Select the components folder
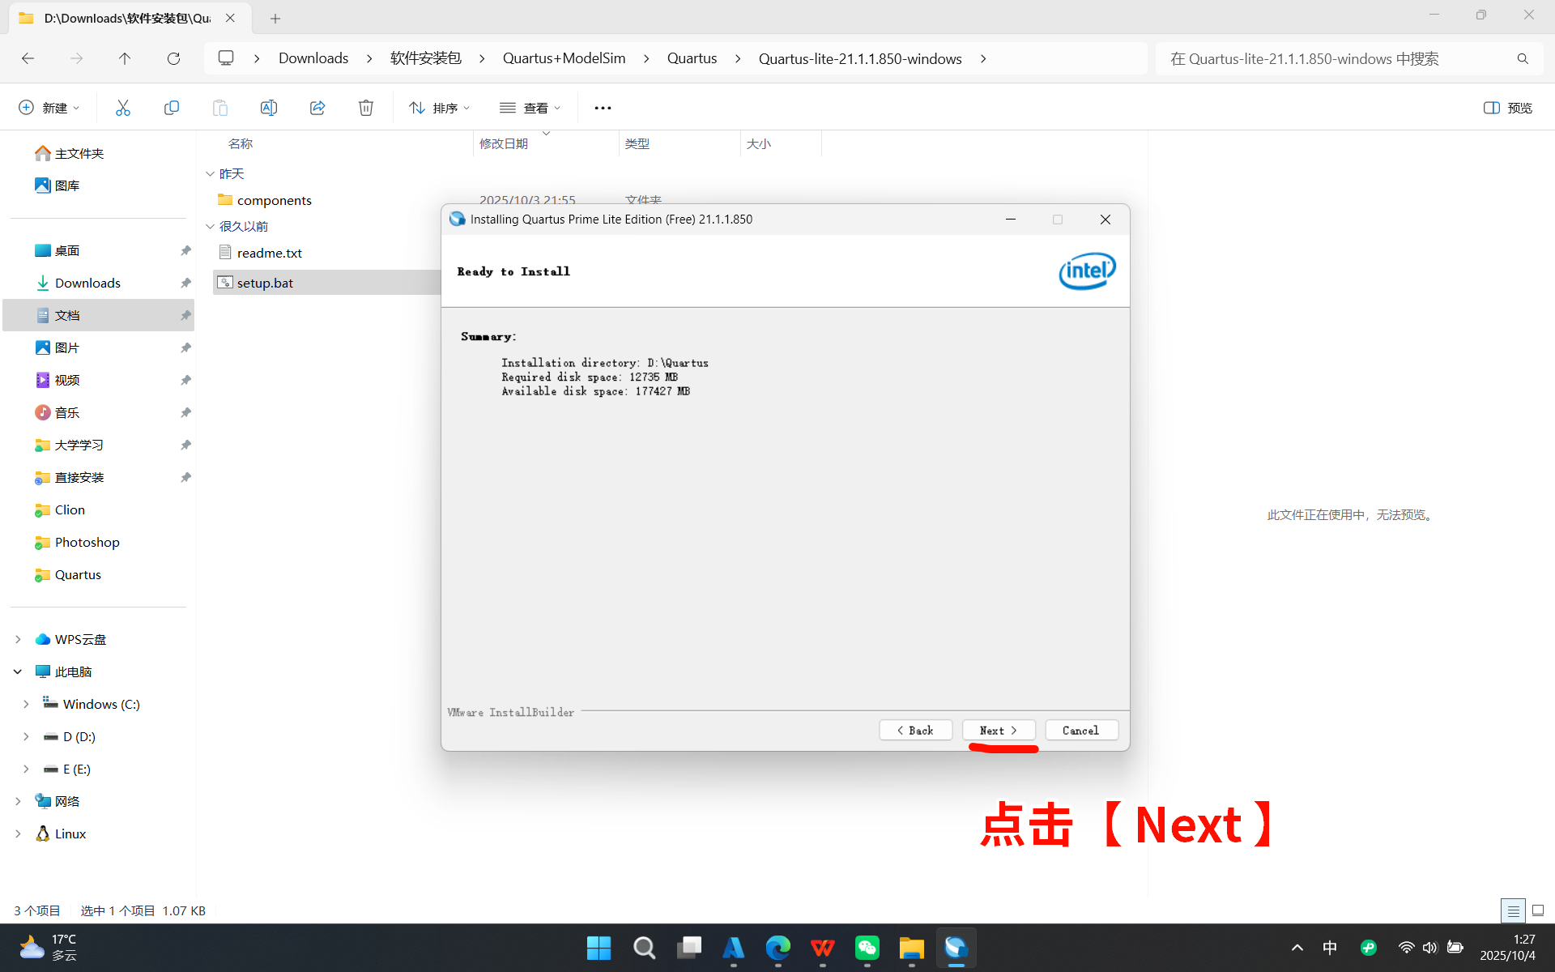This screenshot has width=1555, height=972. point(275,200)
